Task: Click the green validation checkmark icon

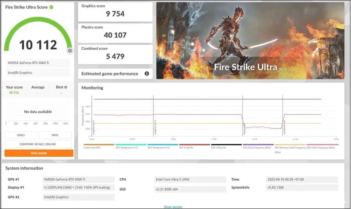Action: pos(51,7)
